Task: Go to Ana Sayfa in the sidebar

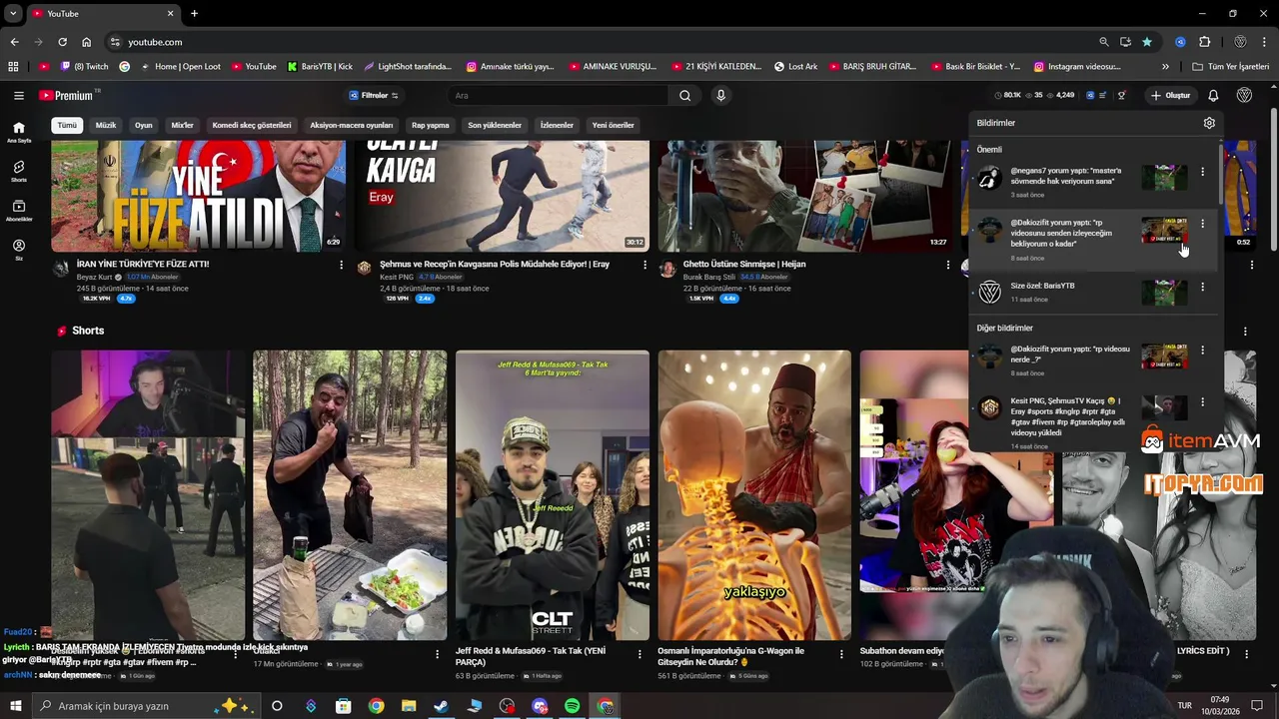Action: [18, 132]
